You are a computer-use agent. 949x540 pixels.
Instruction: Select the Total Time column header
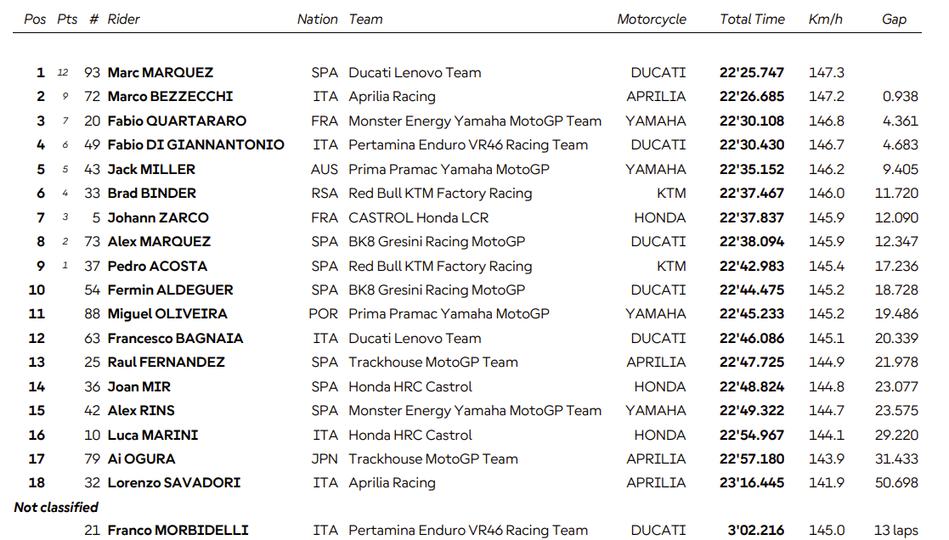click(752, 20)
